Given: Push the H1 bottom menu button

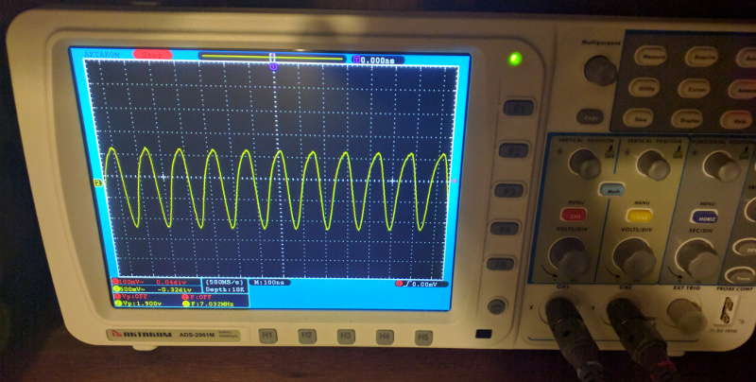Looking at the screenshot, I should tap(267, 336).
